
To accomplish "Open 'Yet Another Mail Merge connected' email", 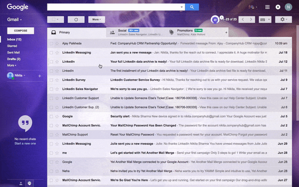I will tap(169, 162).
